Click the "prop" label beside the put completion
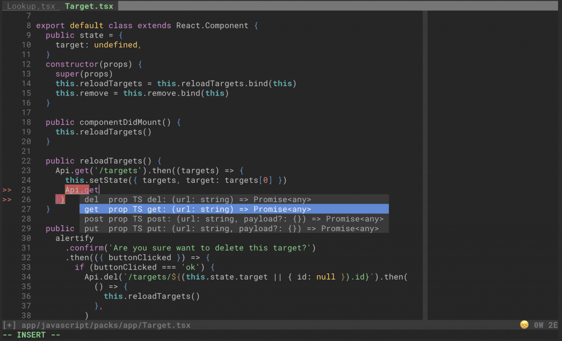562x341 pixels. point(117,228)
